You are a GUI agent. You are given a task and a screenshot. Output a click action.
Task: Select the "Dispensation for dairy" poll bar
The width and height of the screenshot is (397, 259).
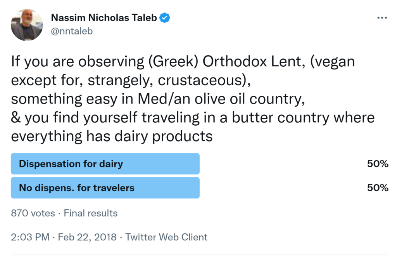105,164
